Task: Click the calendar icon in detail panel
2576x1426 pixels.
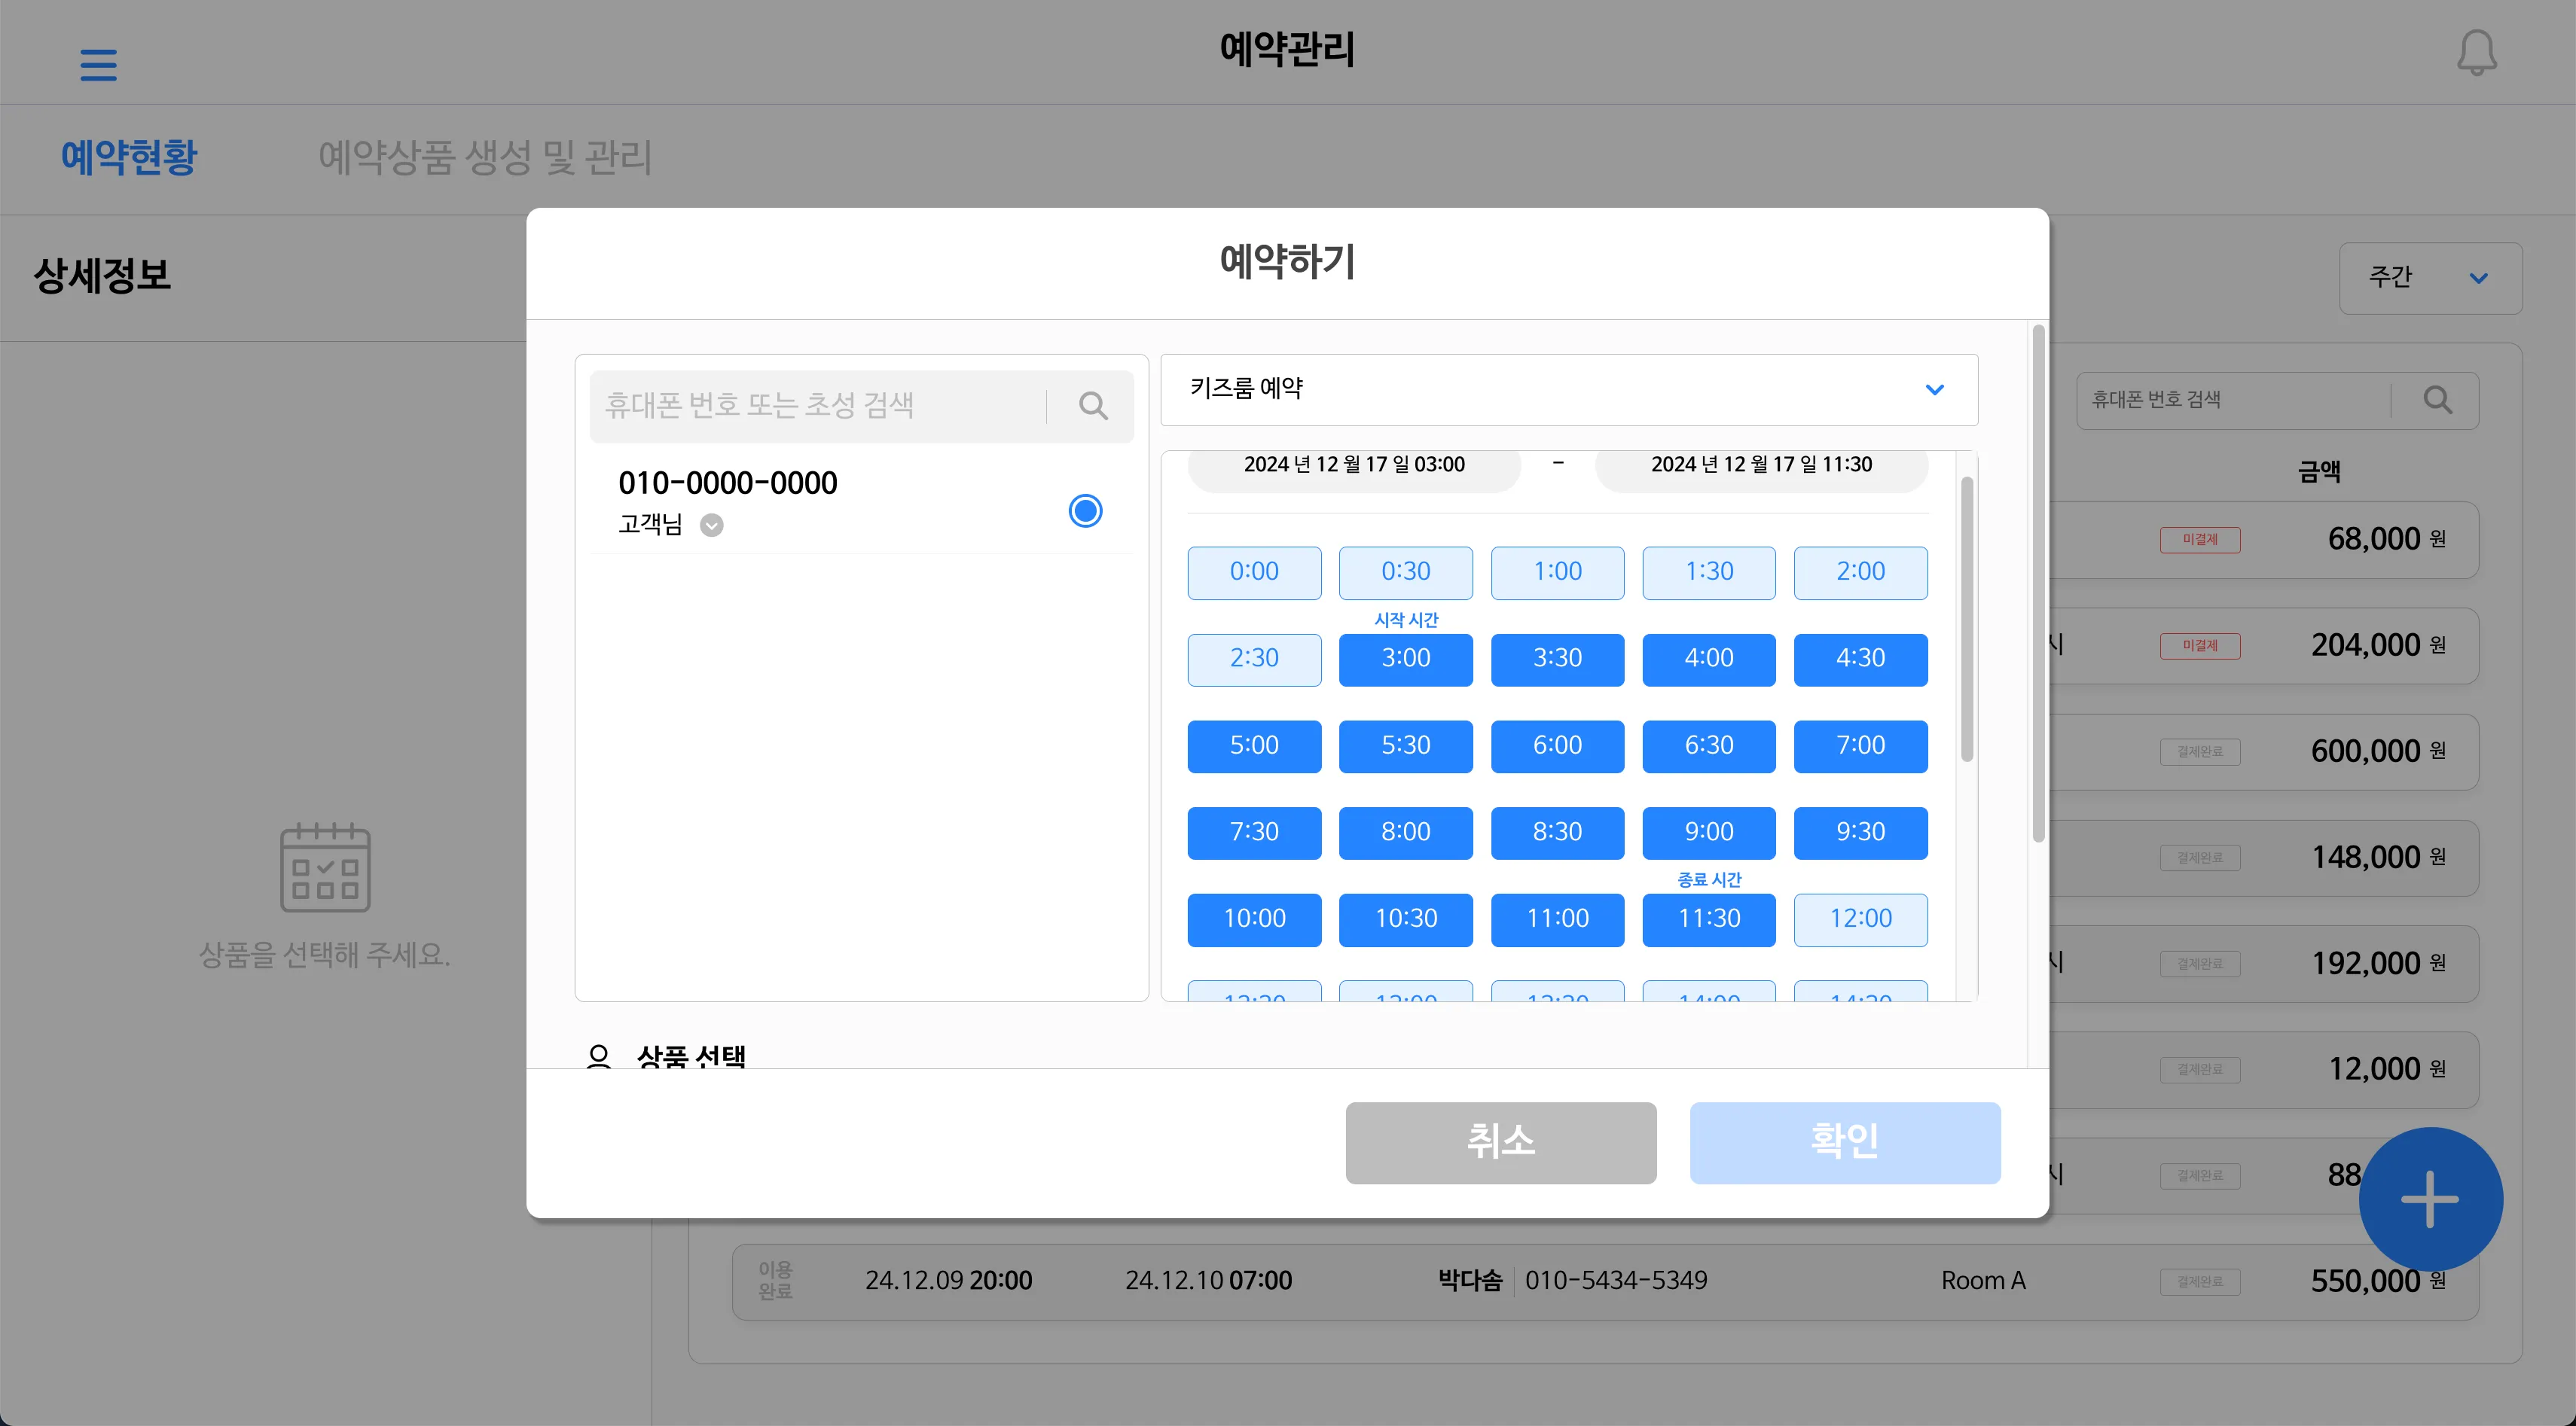Action: click(325, 867)
